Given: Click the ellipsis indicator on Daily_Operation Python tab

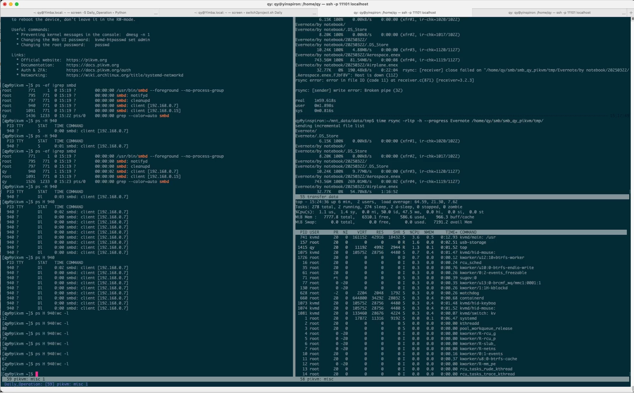Looking at the screenshot, I should click(x=156, y=13).
